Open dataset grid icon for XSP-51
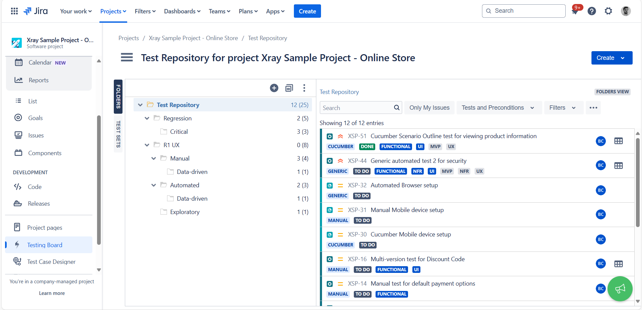 (619, 141)
